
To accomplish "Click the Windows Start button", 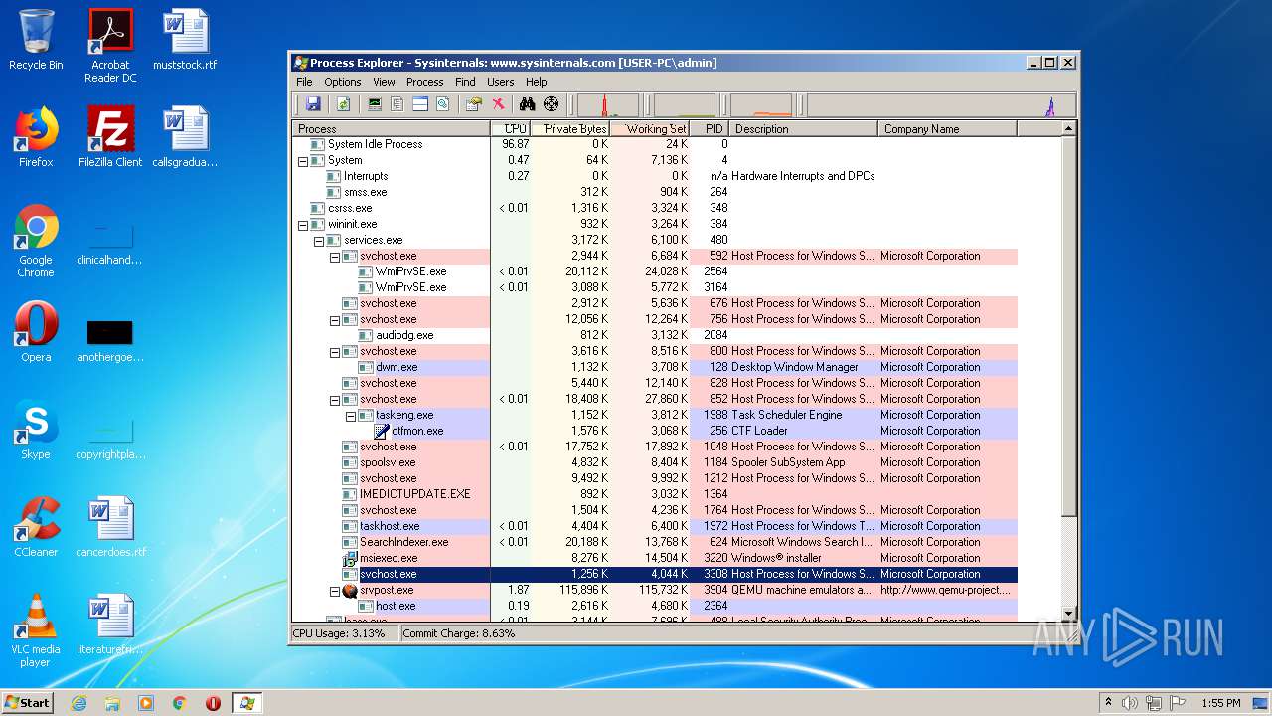I will pos(28,703).
